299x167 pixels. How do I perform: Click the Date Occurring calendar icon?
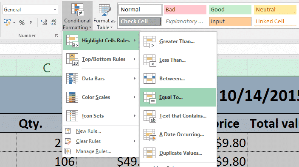pyautogui.click(x=150, y=135)
